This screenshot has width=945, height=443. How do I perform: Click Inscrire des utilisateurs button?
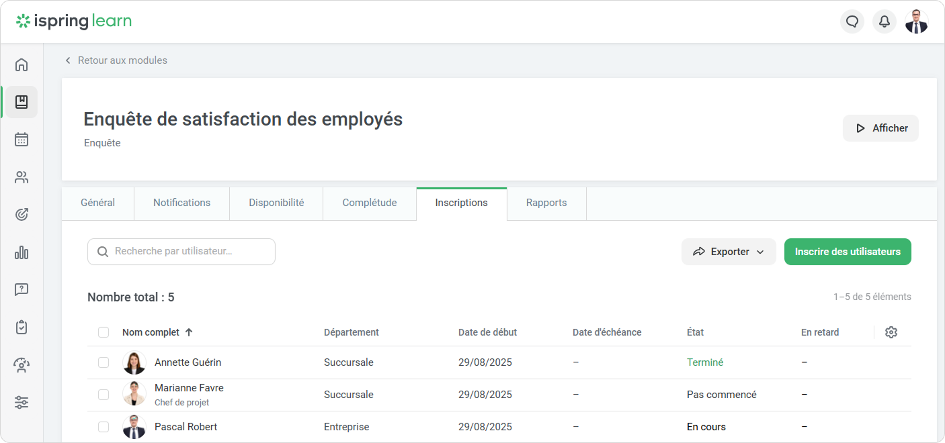[848, 252]
